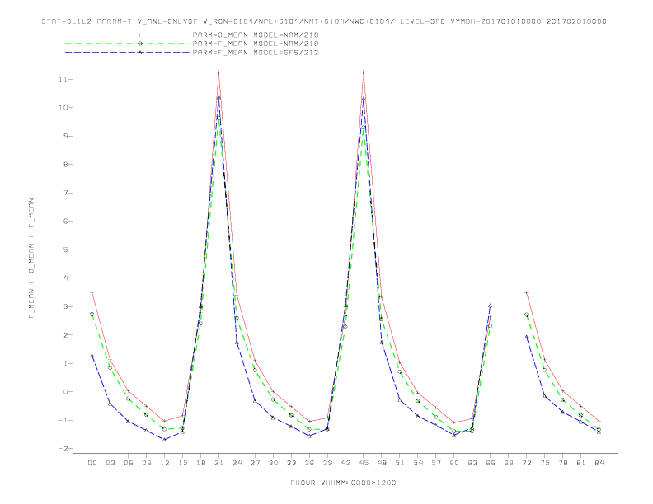The height and width of the screenshot is (504, 653).
Task: Click y-axis tick label 5
Action: tap(66, 250)
